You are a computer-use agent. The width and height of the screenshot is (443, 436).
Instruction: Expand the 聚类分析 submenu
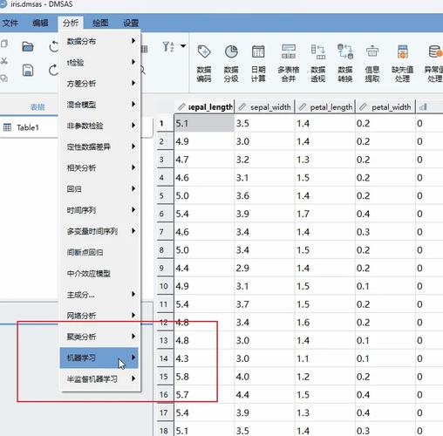click(100, 337)
